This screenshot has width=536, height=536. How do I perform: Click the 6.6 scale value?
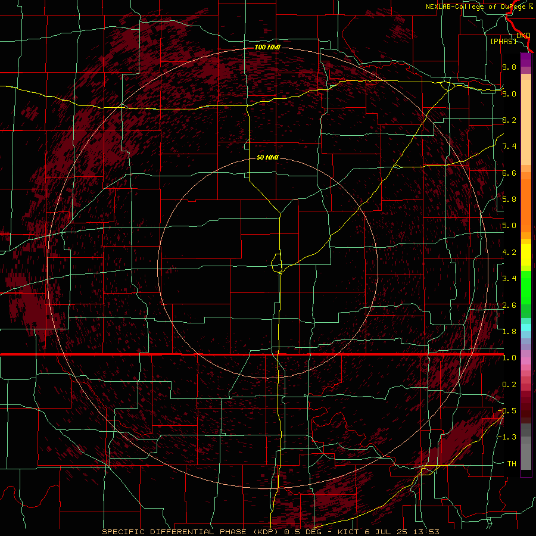click(509, 173)
